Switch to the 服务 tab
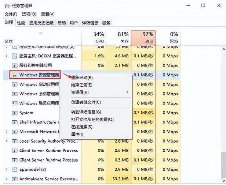226x185 pixels. click(x=106, y=23)
